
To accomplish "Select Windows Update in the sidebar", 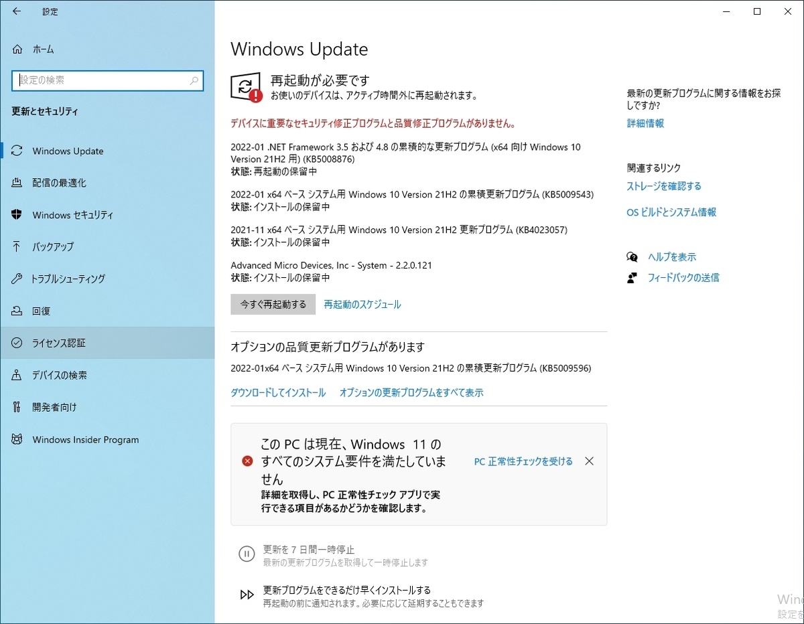I will (107, 151).
